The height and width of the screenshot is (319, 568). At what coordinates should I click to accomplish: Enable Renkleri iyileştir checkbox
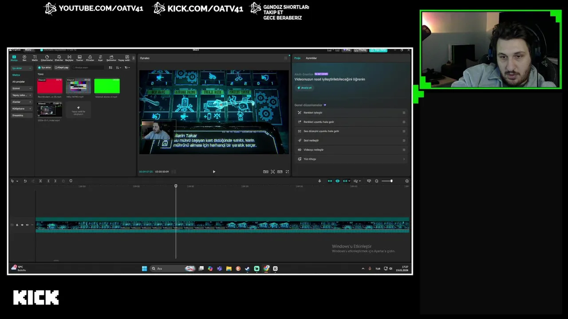[404, 113]
